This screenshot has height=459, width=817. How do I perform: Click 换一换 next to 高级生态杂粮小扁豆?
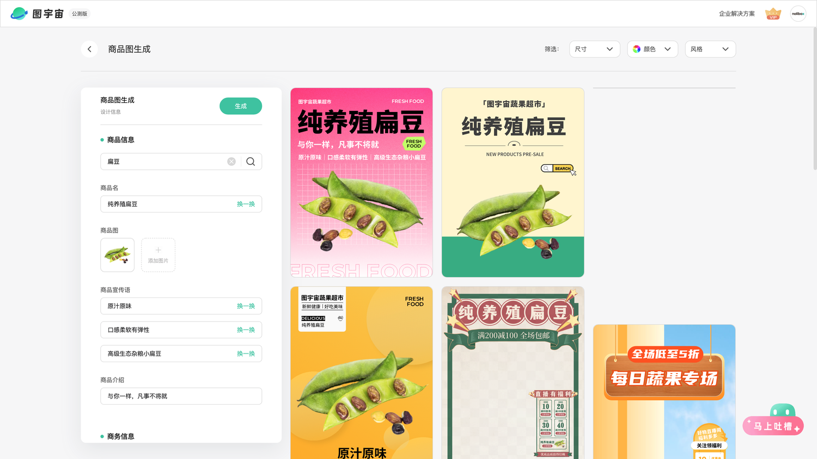(x=246, y=353)
